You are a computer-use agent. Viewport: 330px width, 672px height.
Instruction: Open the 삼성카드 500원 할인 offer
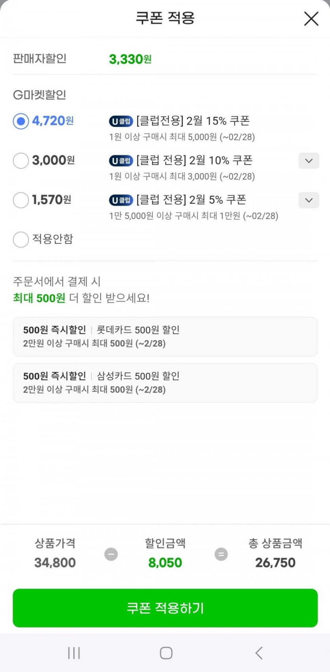pyautogui.click(x=165, y=383)
